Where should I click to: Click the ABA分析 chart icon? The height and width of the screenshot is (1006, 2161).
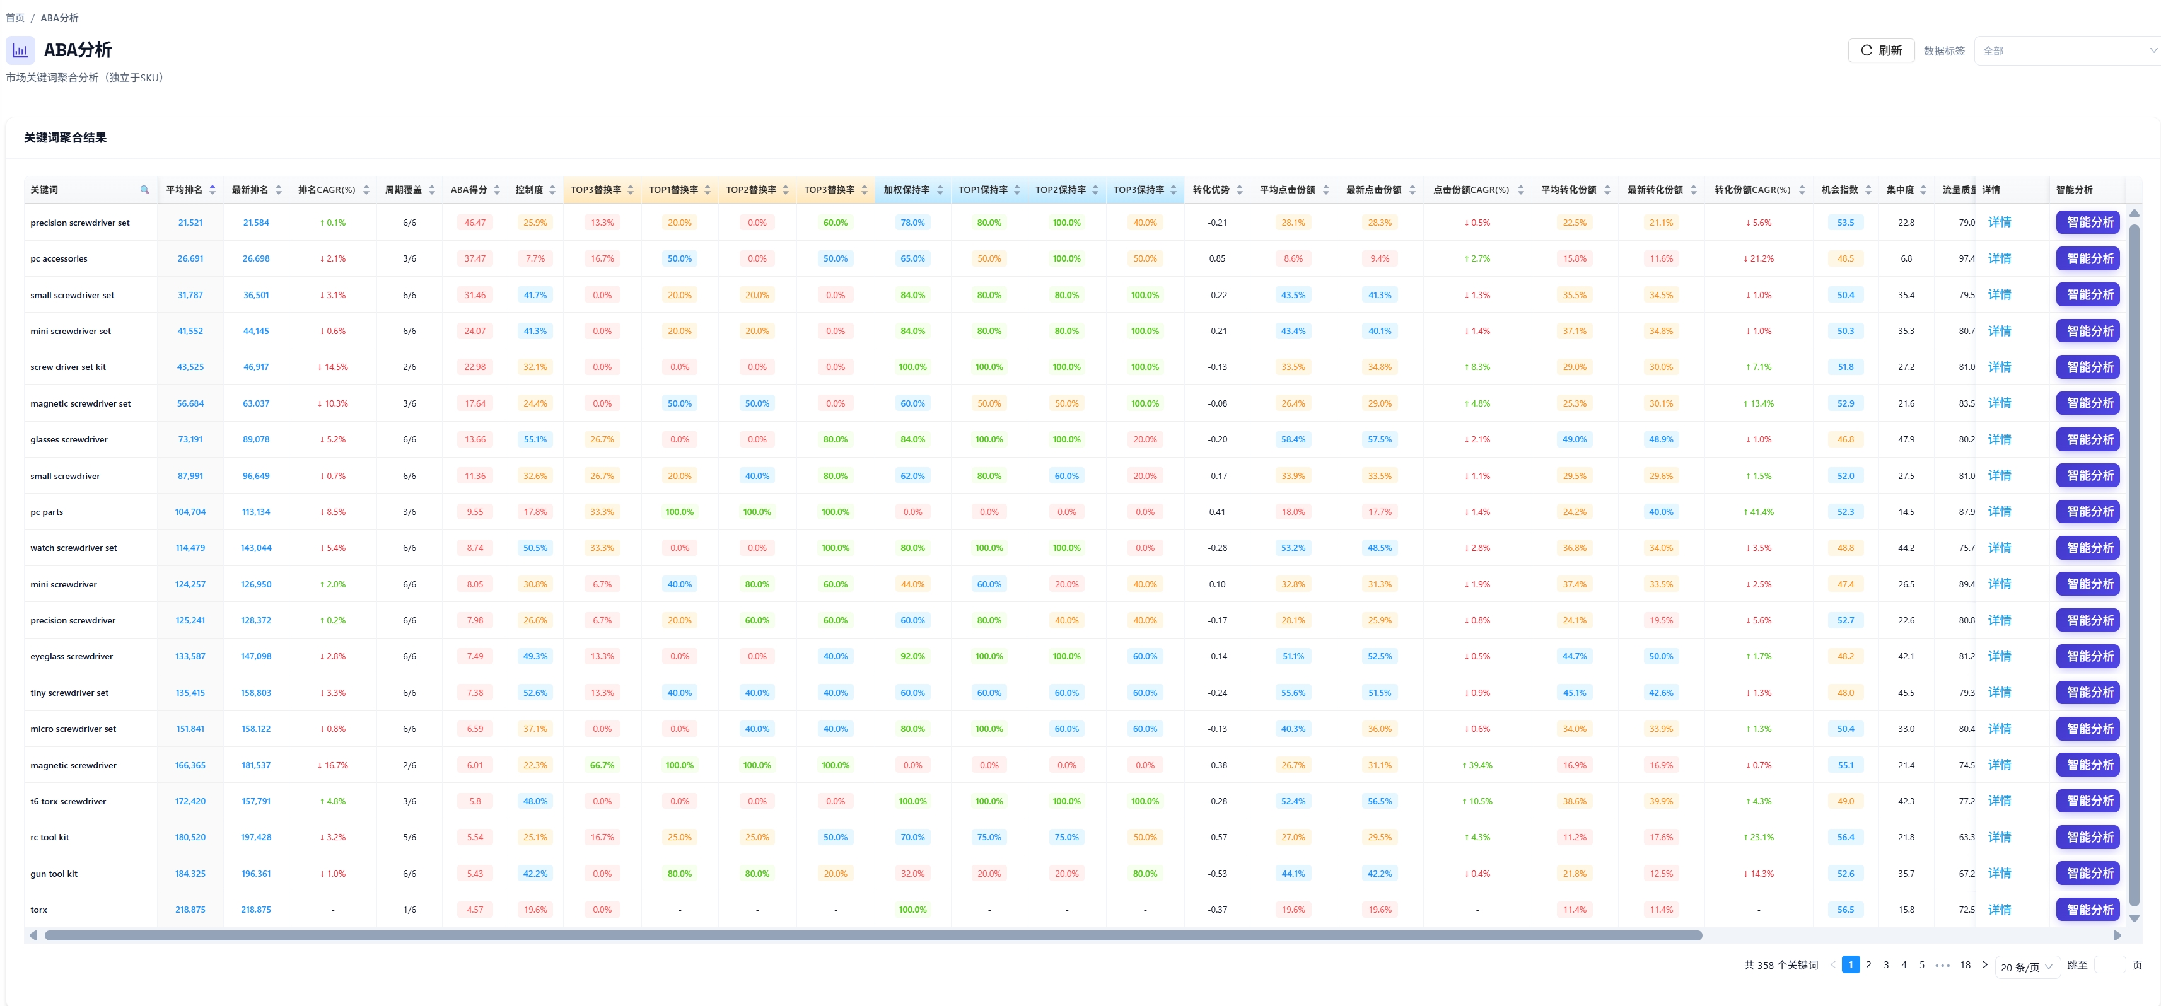click(x=20, y=50)
